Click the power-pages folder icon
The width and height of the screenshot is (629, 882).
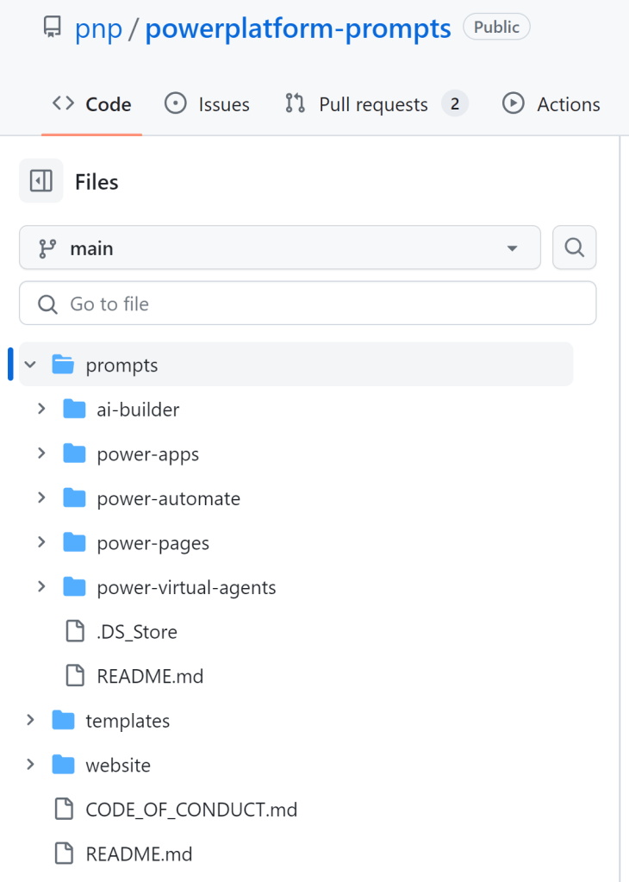(75, 543)
